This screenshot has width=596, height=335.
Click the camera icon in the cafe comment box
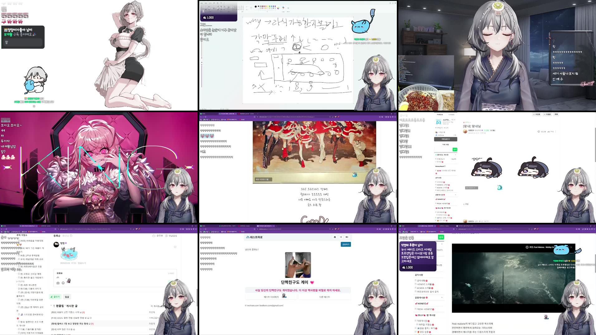[58, 283]
